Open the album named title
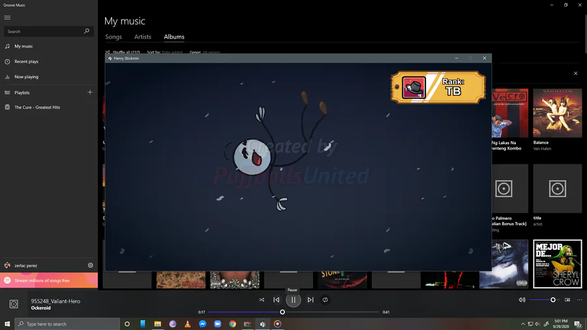This screenshot has width=587, height=330. 558,188
